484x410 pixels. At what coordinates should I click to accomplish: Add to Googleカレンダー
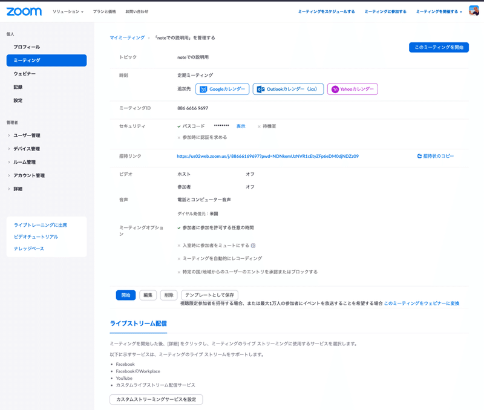coord(222,89)
